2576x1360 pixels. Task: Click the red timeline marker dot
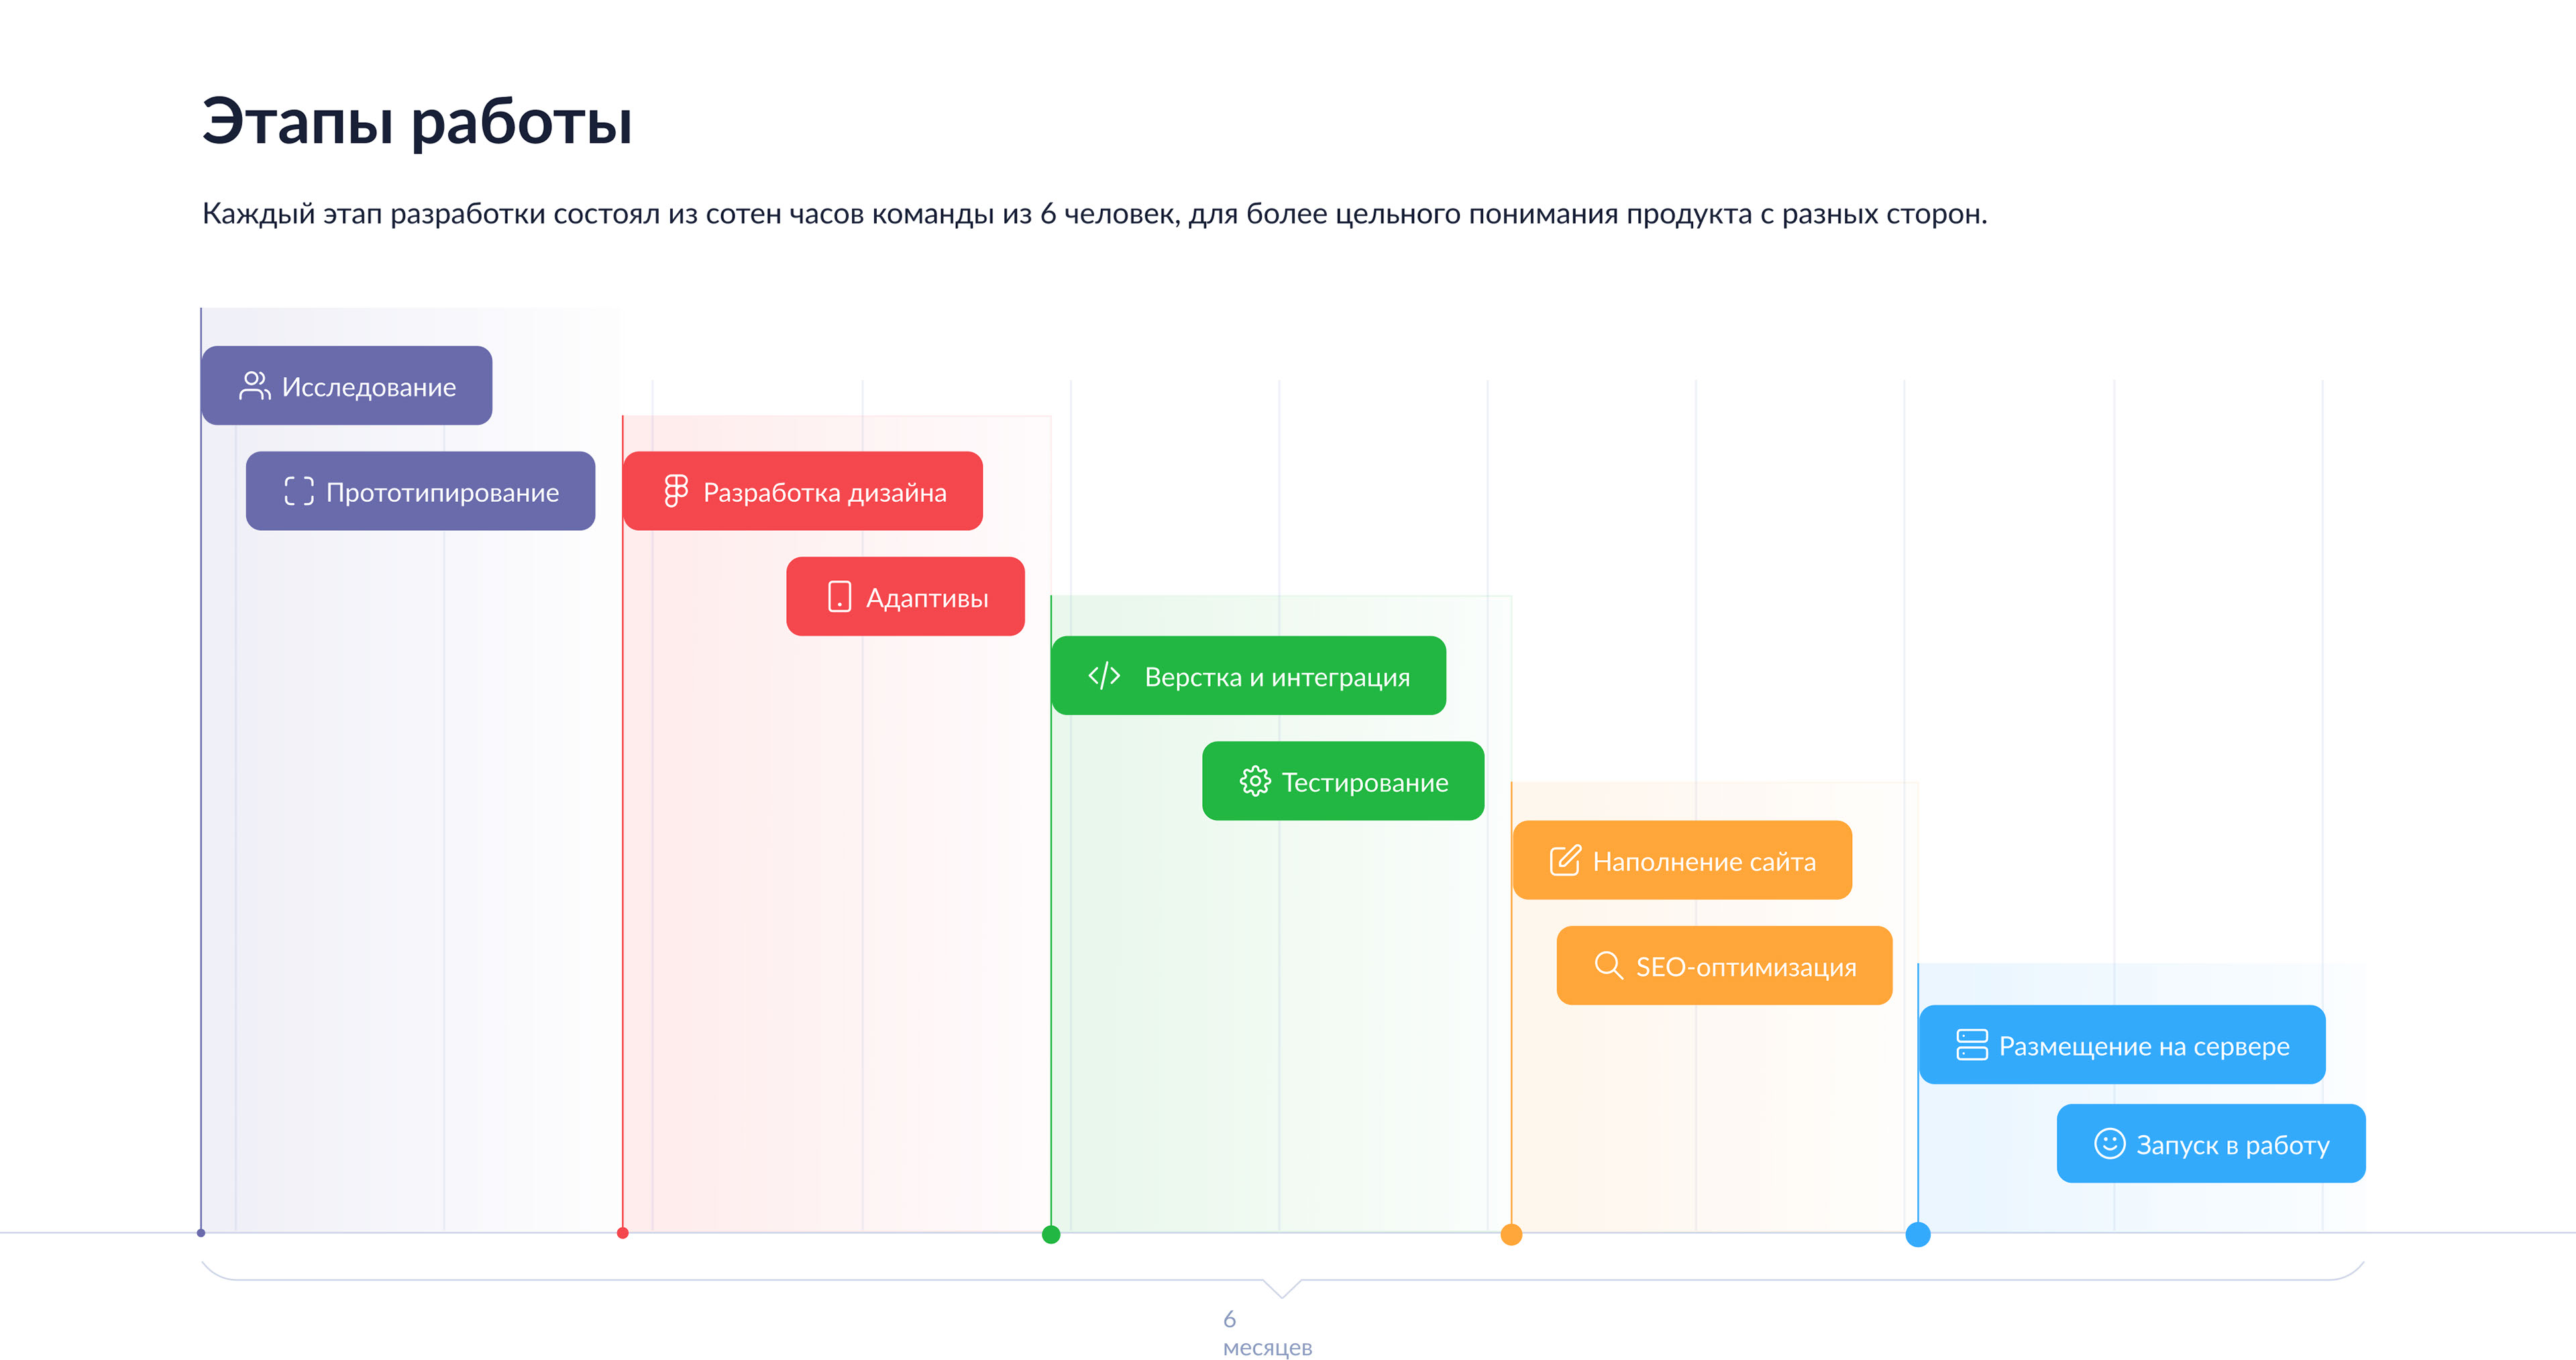coord(622,1233)
